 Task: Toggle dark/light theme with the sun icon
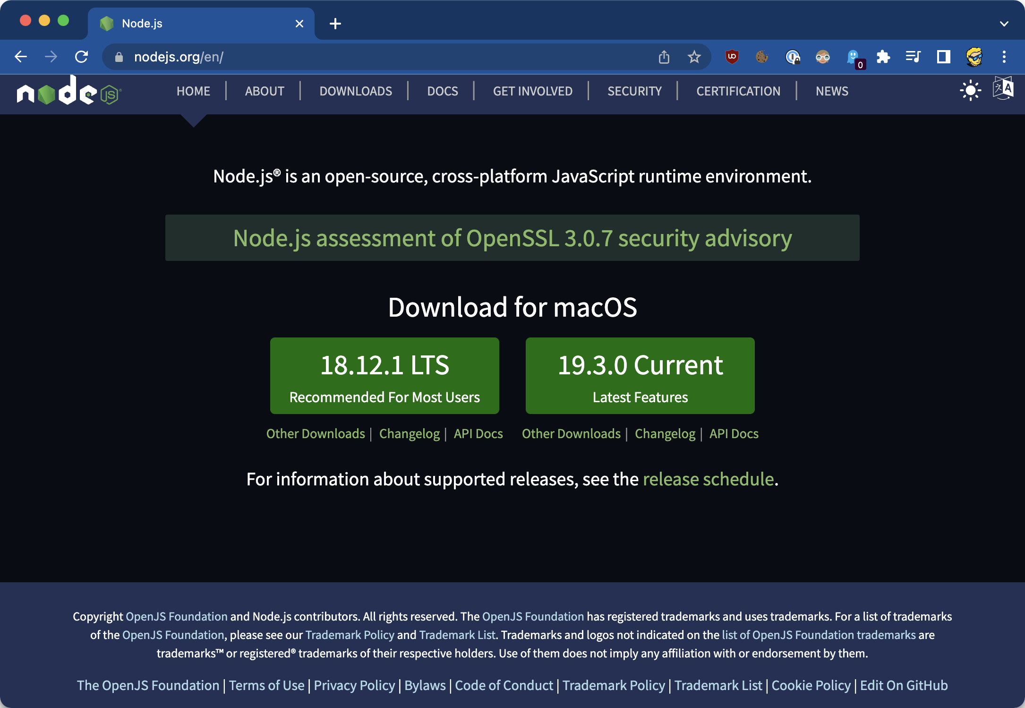click(x=970, y=90)
